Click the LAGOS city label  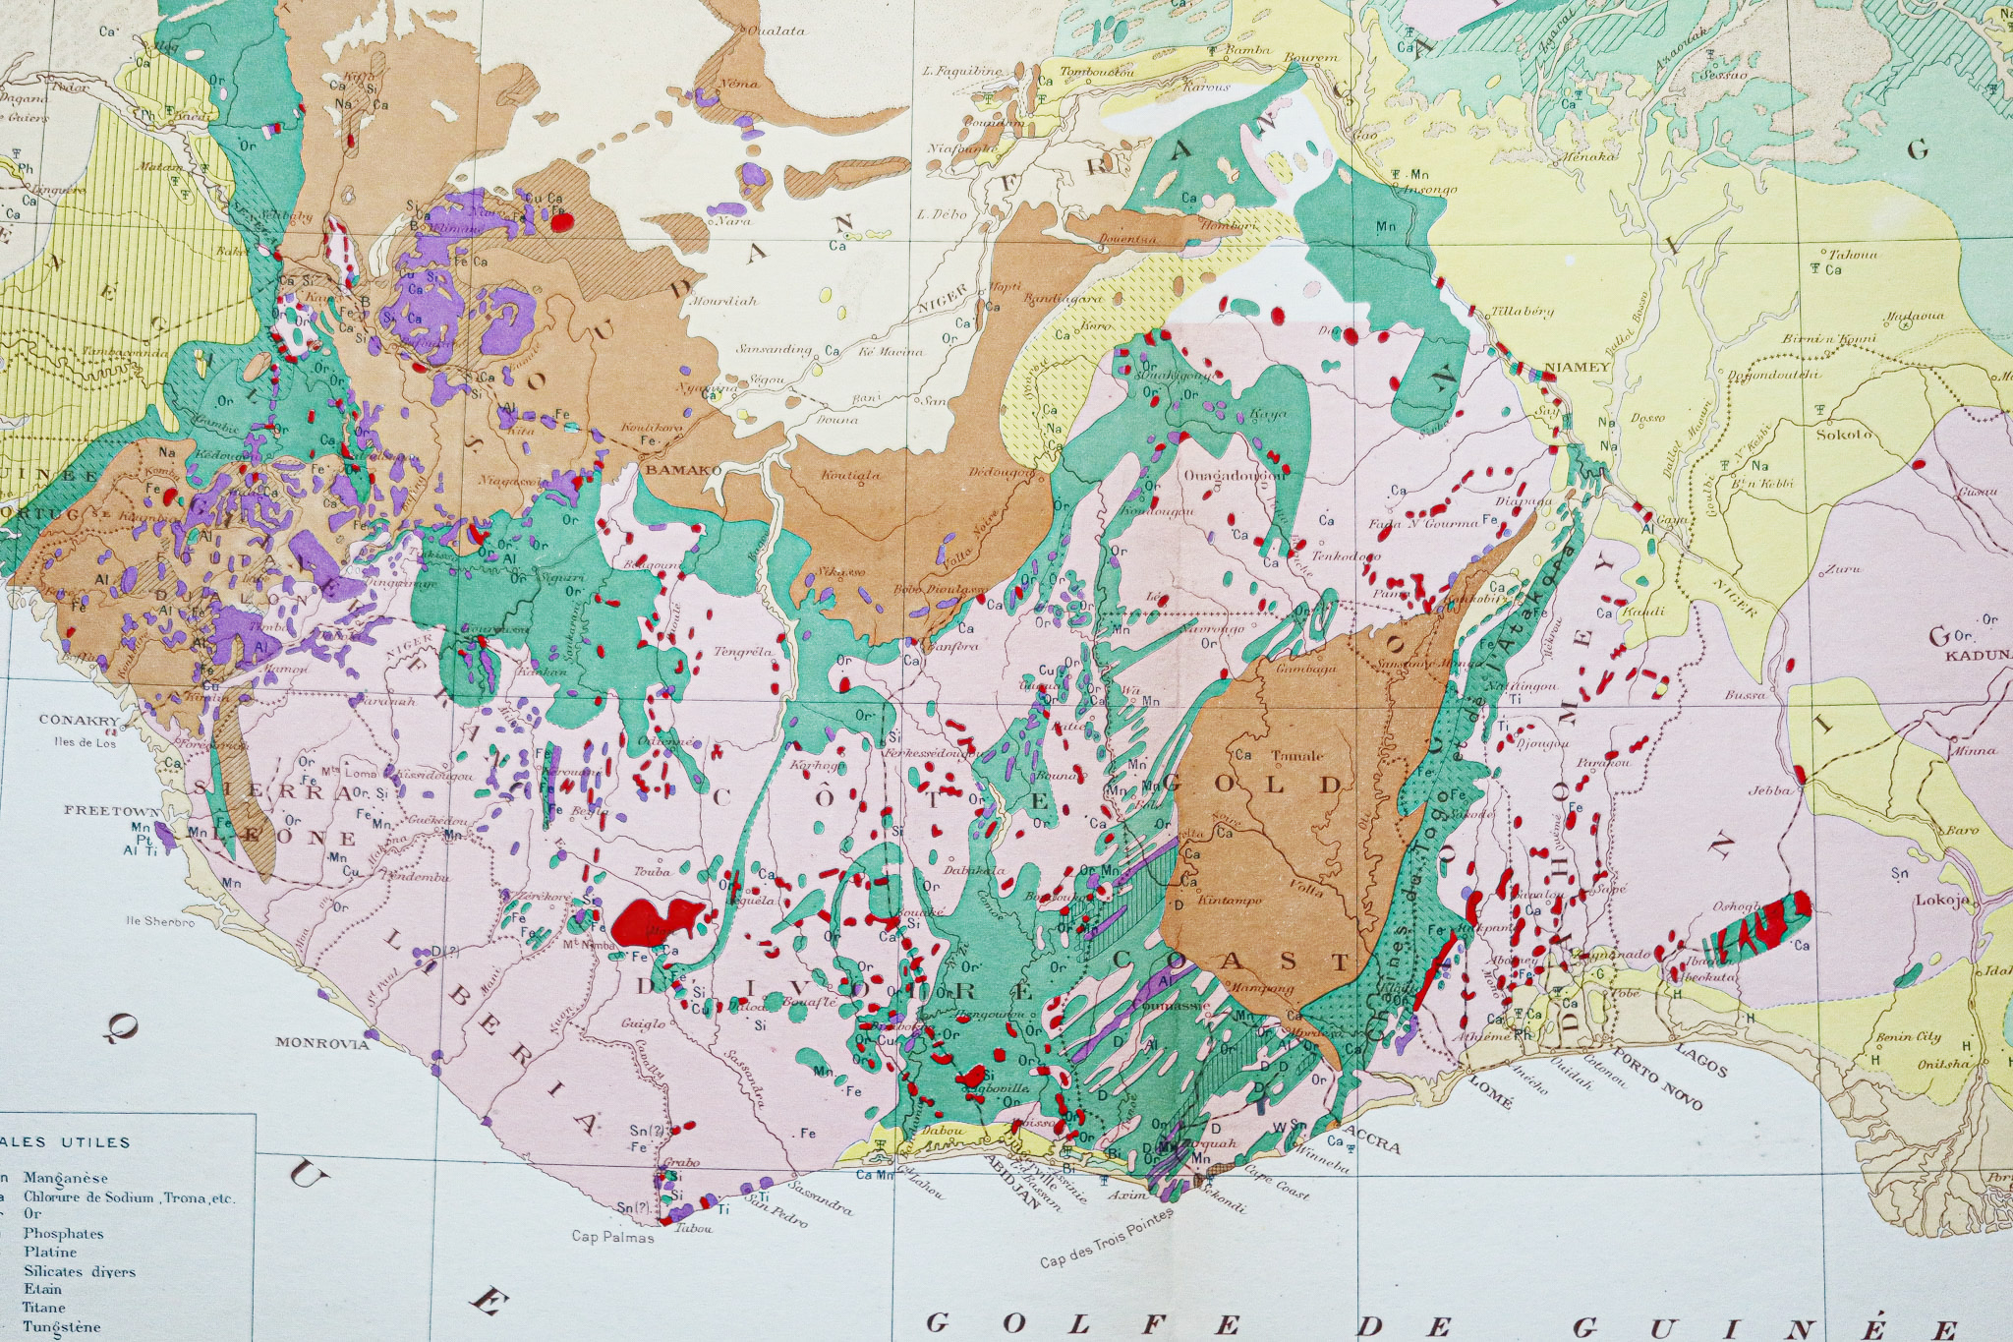coord(1701,1062)
